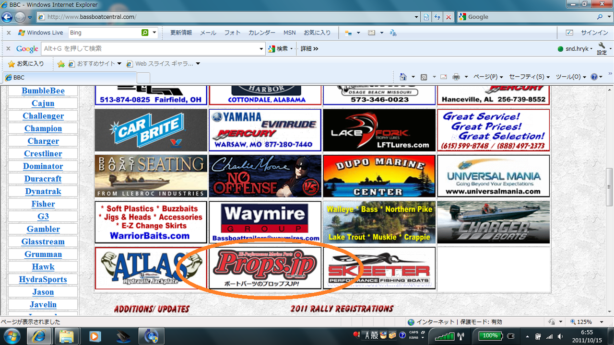The width and height of the screenshot is (614, 345).
Task: Click the Windows Start button
Action: tap(12, 335)
